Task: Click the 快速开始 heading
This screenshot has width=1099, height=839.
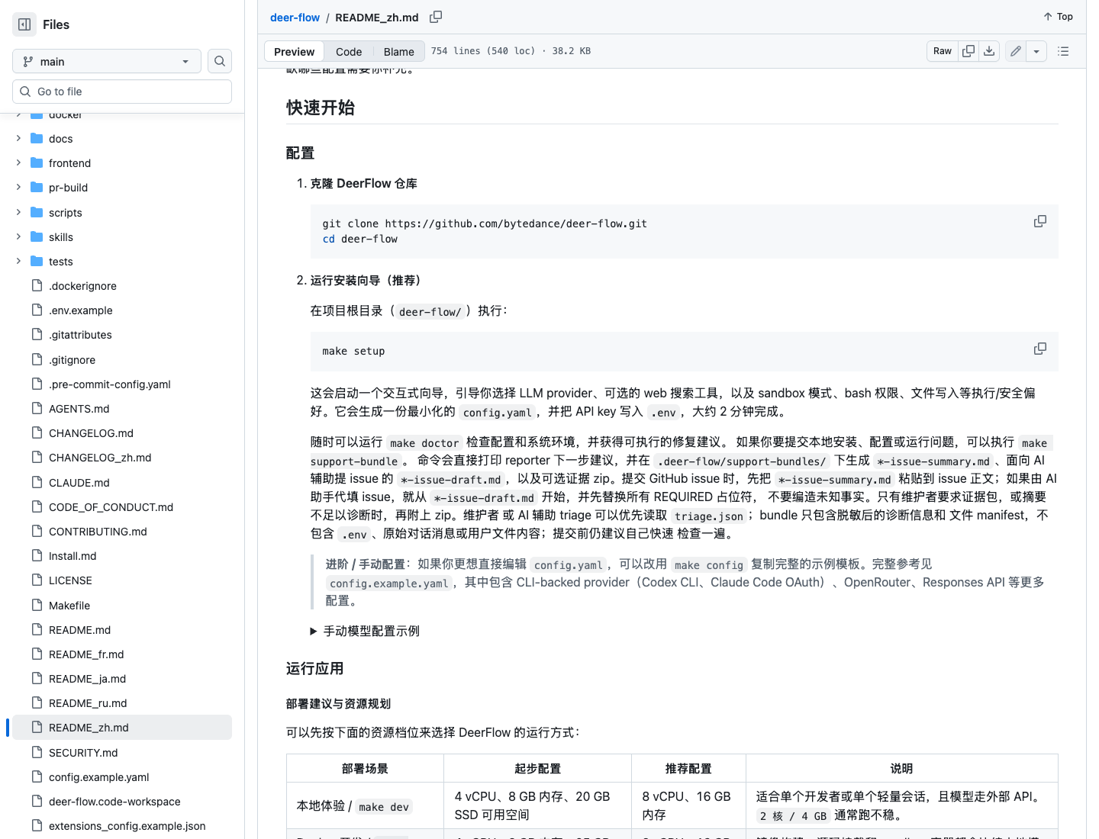Action: click(x=321, y=108)
